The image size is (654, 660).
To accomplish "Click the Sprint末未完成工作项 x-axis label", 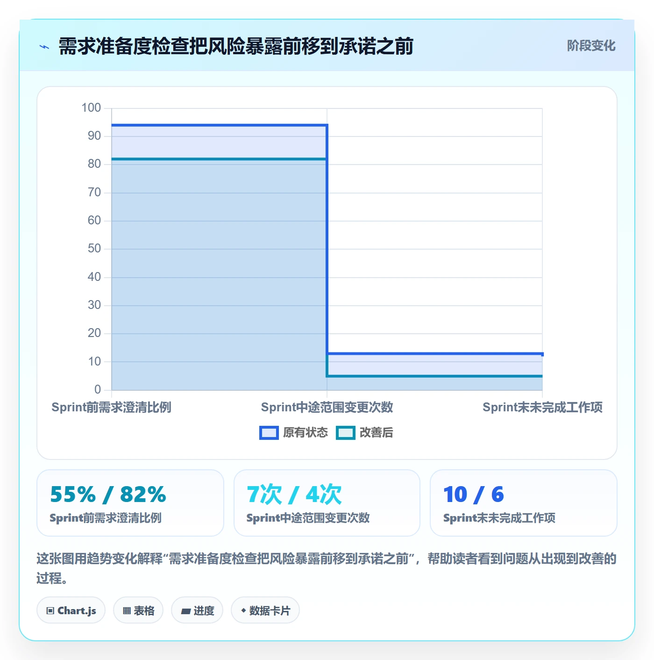I will [x=542, y=407].
